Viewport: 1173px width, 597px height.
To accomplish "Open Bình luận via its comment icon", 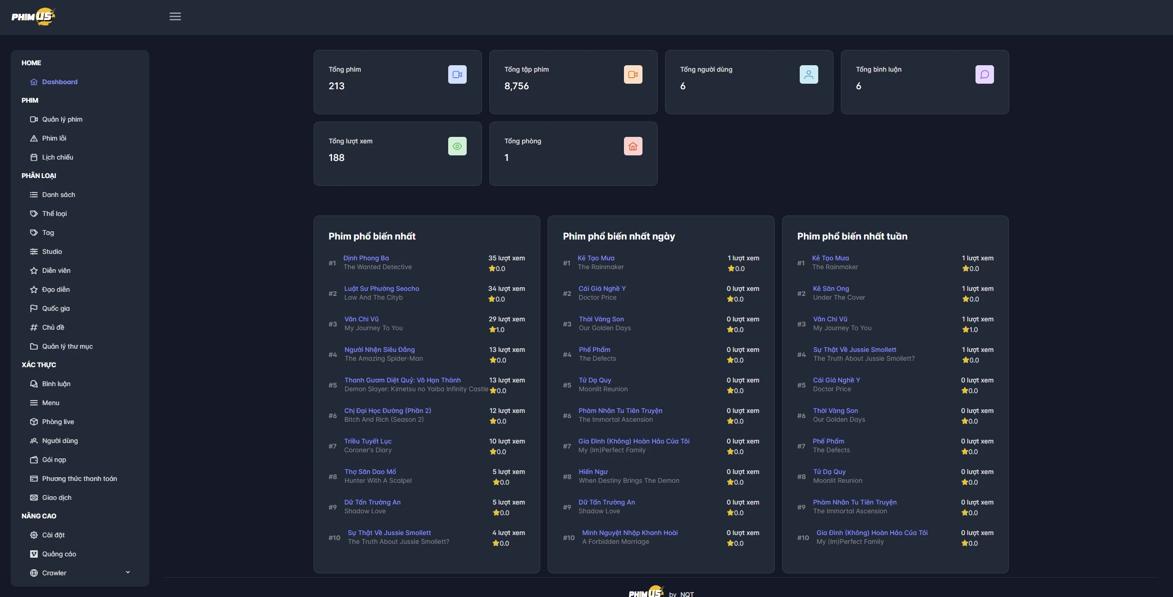I will click(34, 384).
